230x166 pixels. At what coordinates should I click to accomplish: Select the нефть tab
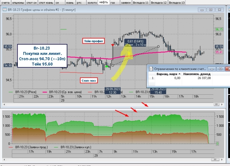104,2
